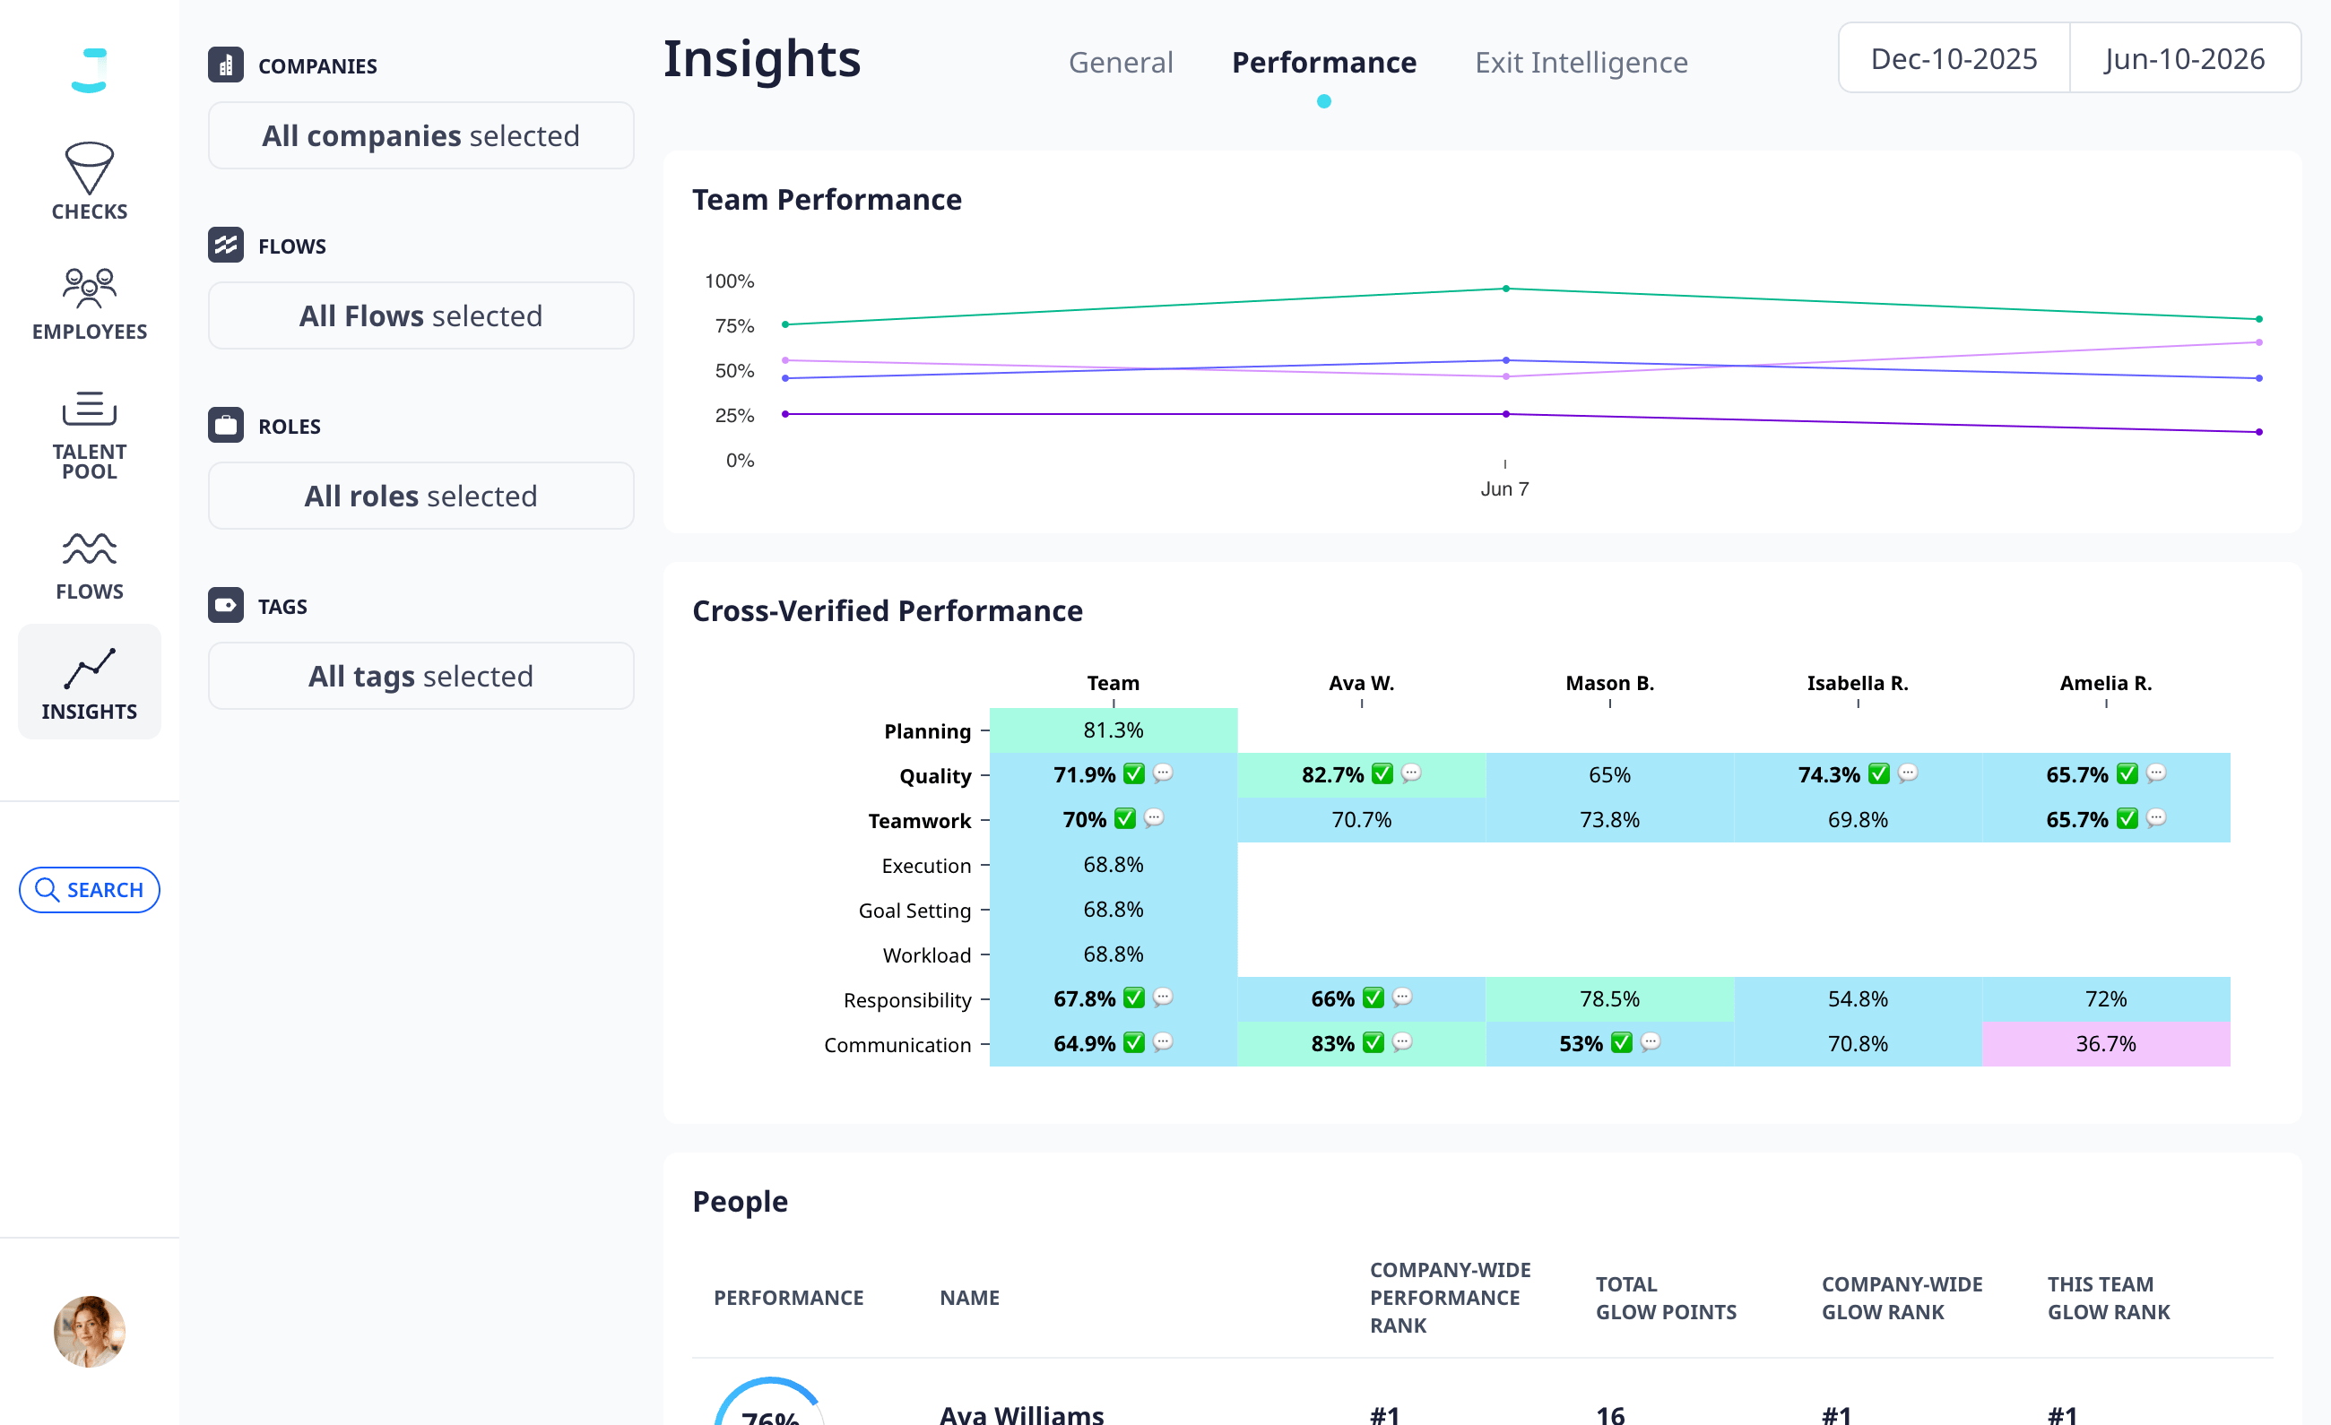The width and height of the screenshot is (2331, 1425).
Task: Select the Performance tab
Action: click(x=1324, y=63)
